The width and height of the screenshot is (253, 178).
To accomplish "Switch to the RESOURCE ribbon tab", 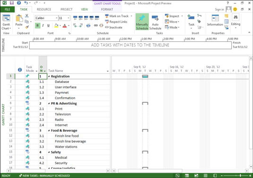I will coord(44,9).
